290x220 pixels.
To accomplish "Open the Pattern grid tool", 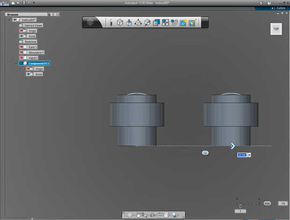I will pos(165,22).
